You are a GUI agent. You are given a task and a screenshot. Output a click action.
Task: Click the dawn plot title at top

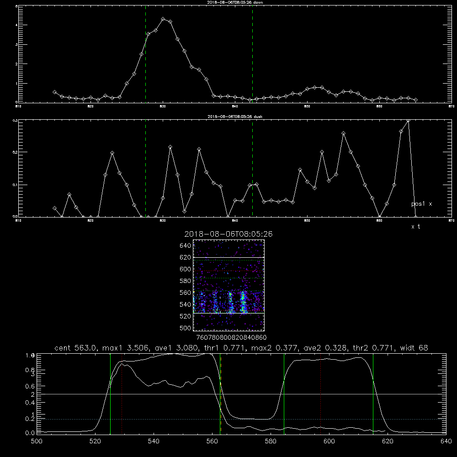(x=235, y=2)
